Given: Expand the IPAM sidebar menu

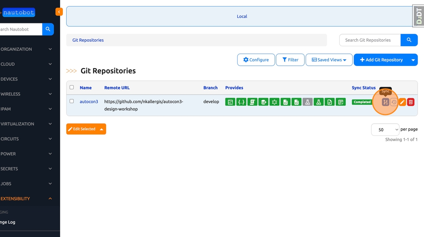Looking at the screenshot, I should [26, 109].
